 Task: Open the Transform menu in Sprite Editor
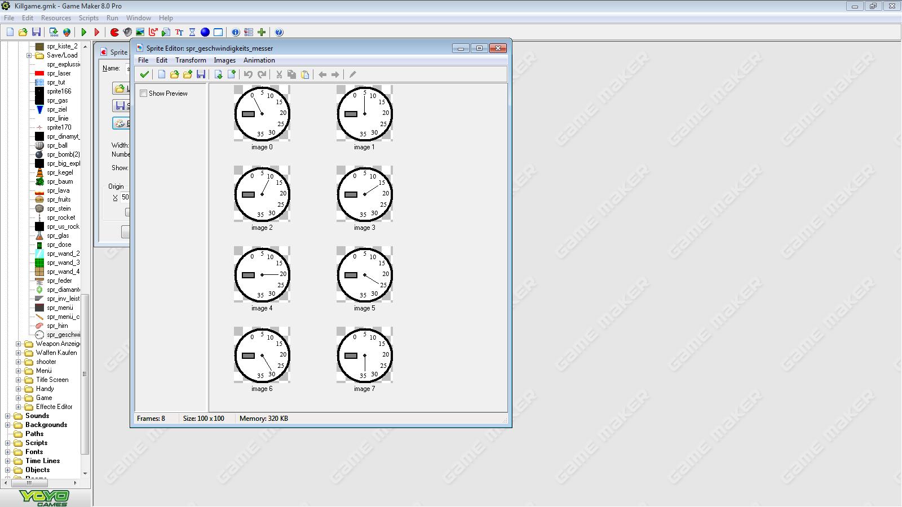click(191, 60)
